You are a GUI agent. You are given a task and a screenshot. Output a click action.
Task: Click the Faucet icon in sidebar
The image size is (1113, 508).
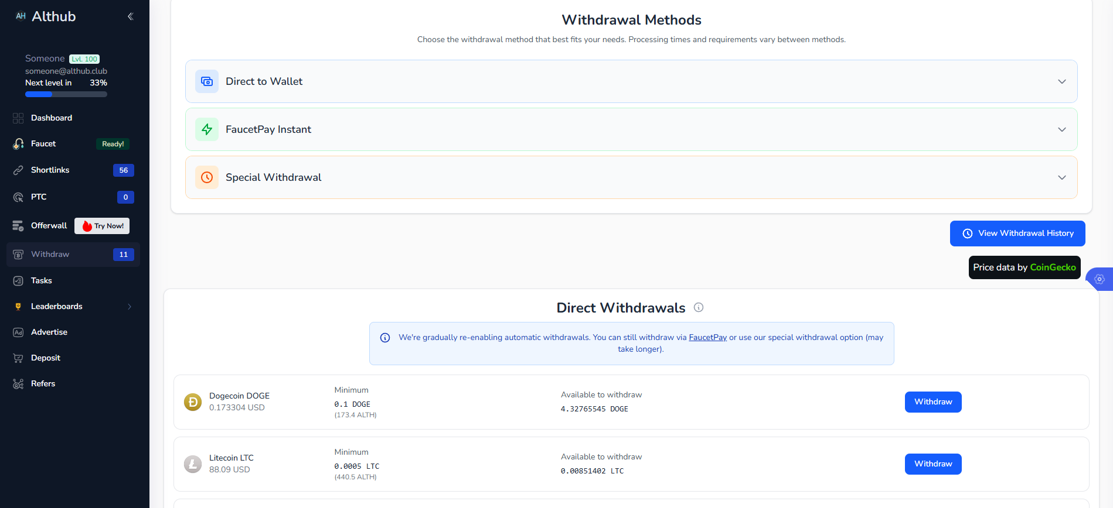click(x=18, y=144)
